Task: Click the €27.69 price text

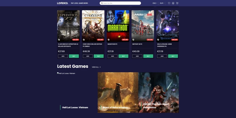Action: 61,51
